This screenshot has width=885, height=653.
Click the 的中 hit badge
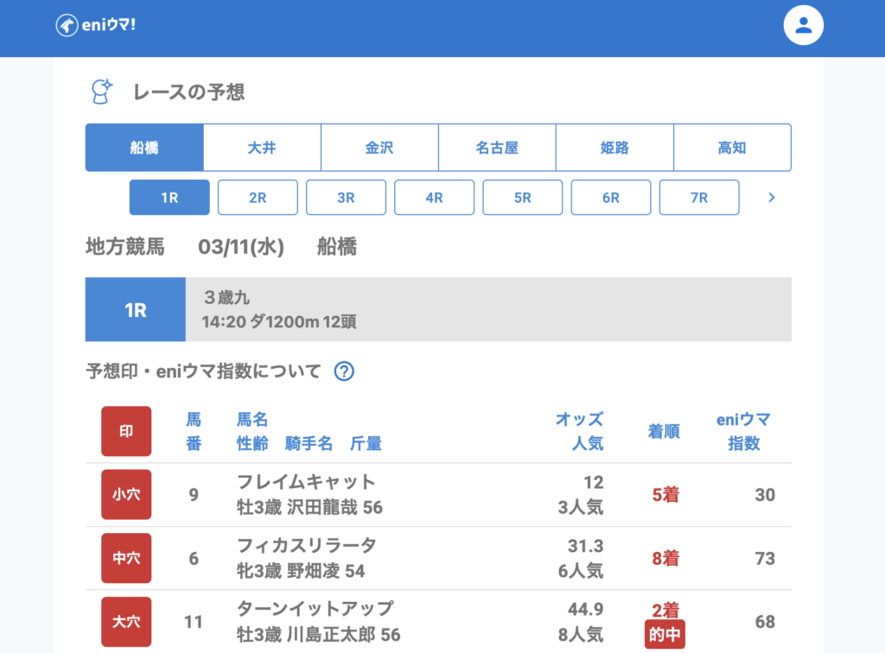(x=665, y=637)
